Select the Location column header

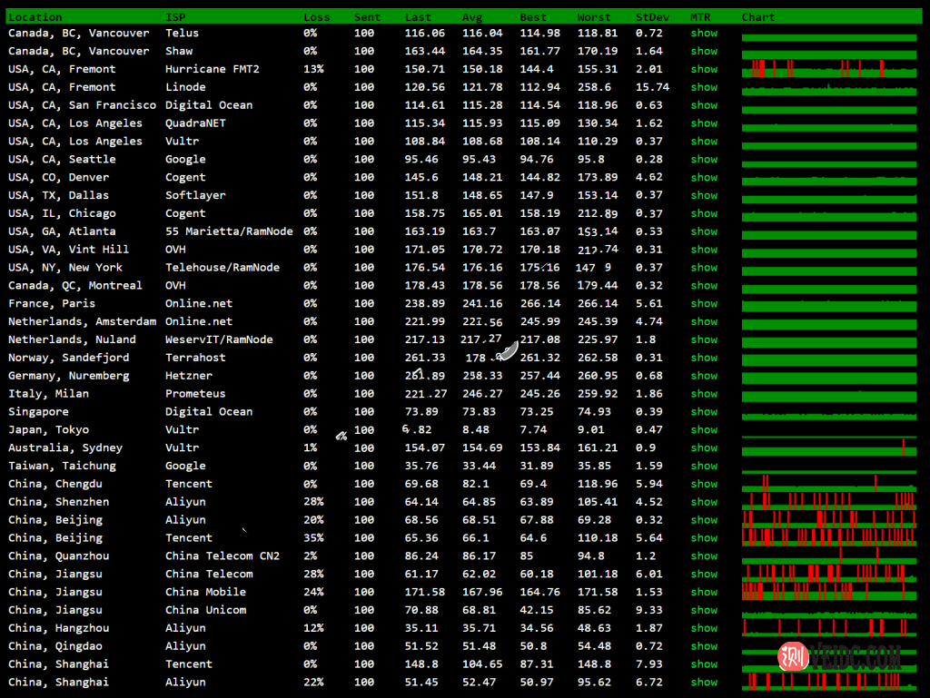[35, 17]
